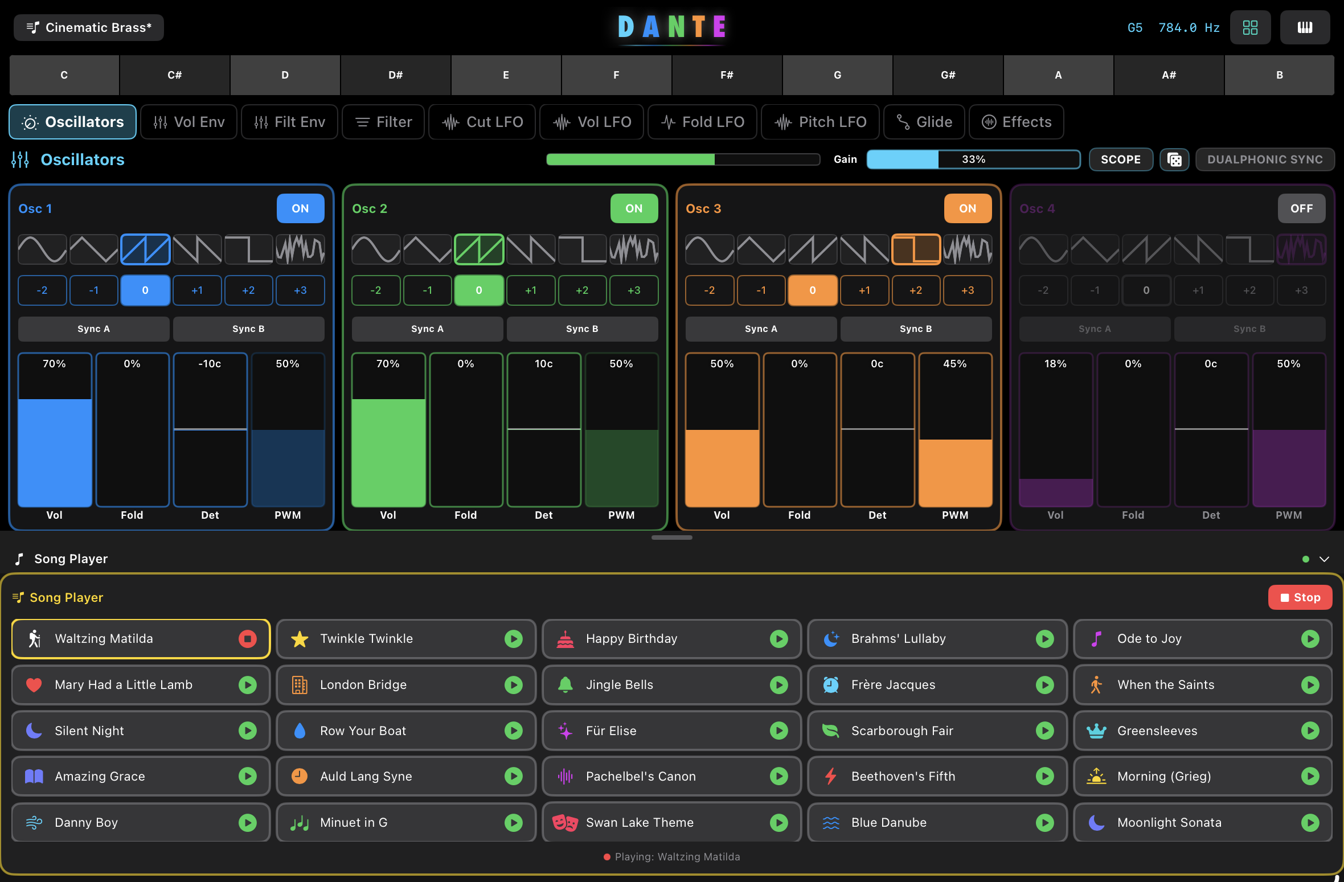1344x882 pixels.
Task: Select noise waveform for Osc 2
Action: 634,249
